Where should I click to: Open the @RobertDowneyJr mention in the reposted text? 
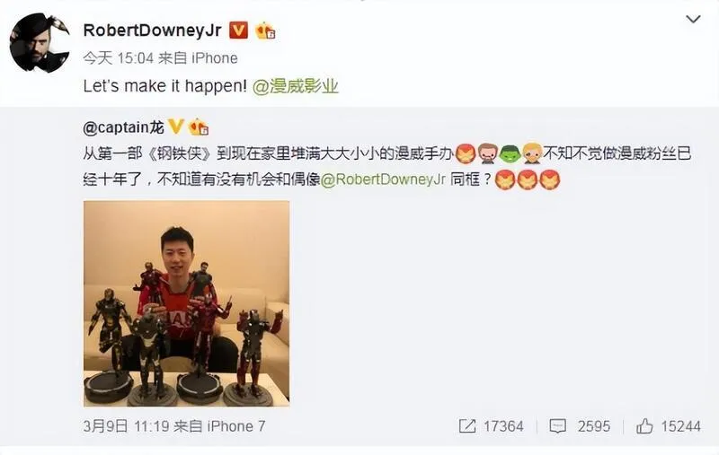click(383, 179)
